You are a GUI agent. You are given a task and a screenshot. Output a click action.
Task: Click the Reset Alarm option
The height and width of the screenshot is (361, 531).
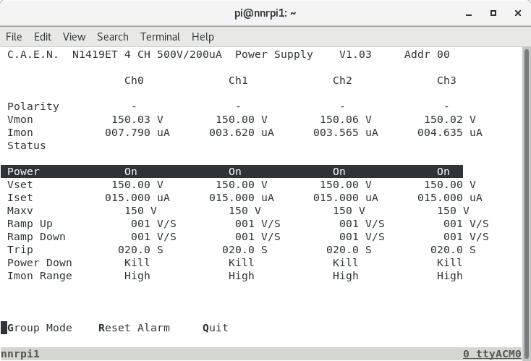click(135, 328)
